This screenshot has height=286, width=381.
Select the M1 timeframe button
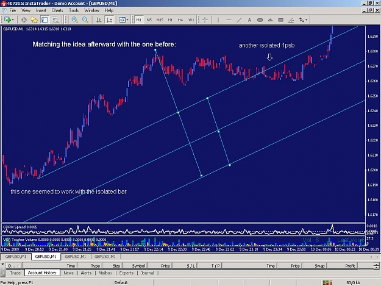pyautogui.click(x=138, y=20)
